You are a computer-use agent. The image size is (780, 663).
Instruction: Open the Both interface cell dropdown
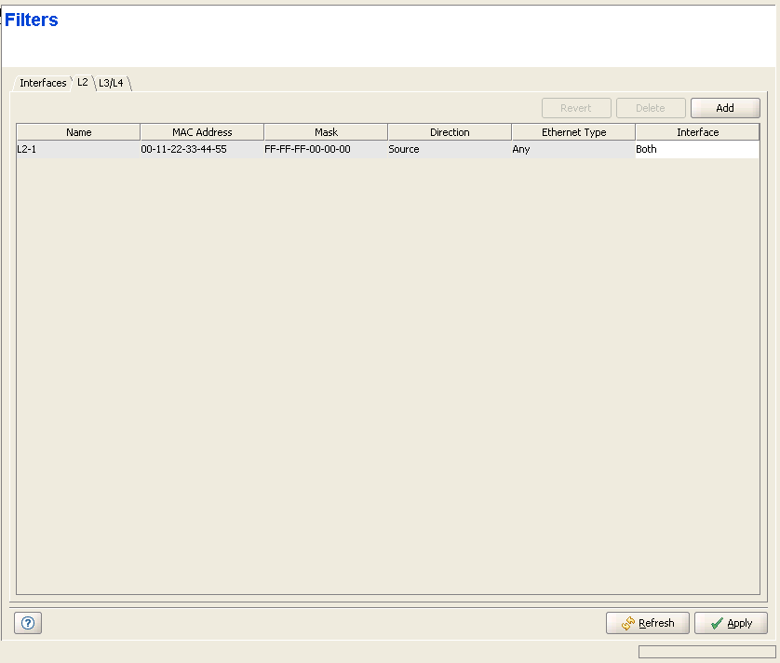[x=696, y=149]
